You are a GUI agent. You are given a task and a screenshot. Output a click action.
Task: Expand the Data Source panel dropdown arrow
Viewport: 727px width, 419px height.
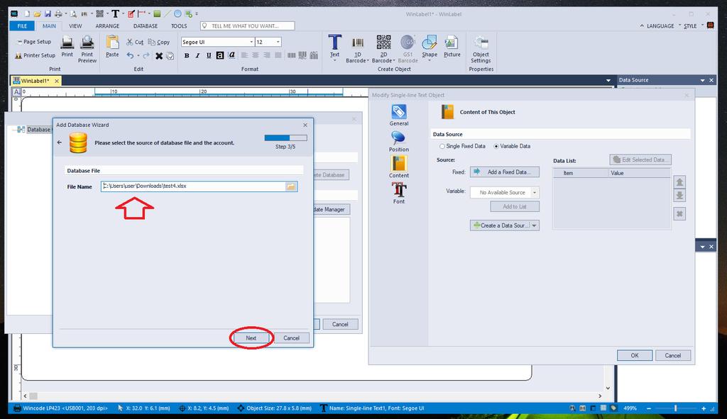click(702, 81)
